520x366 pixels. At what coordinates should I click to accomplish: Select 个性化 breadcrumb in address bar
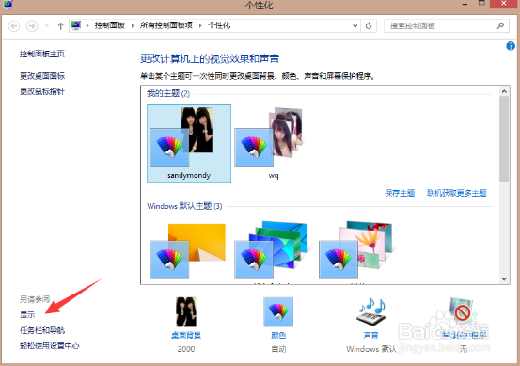(219, 25)
